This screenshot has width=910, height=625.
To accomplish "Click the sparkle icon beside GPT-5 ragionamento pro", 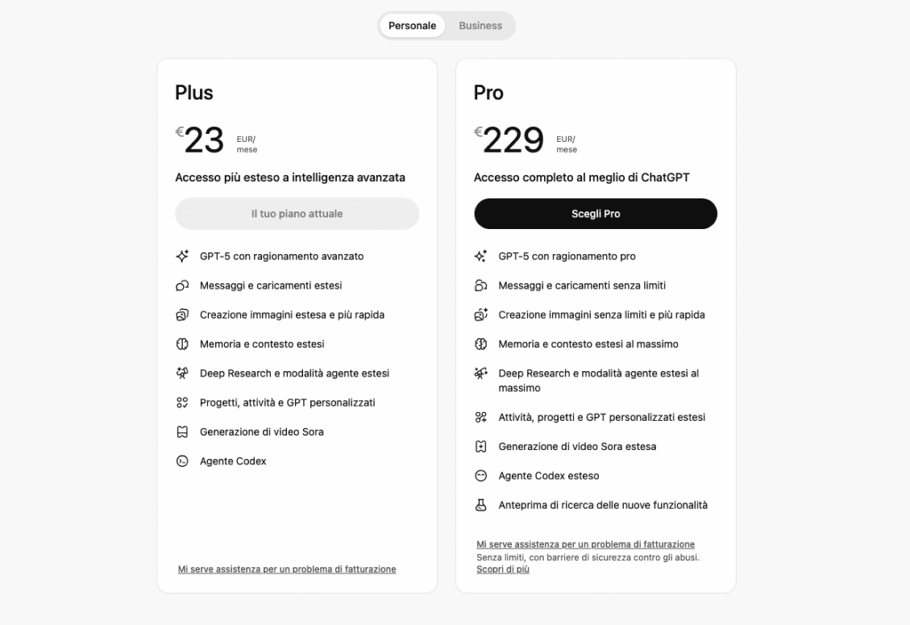I will [481, 257].
